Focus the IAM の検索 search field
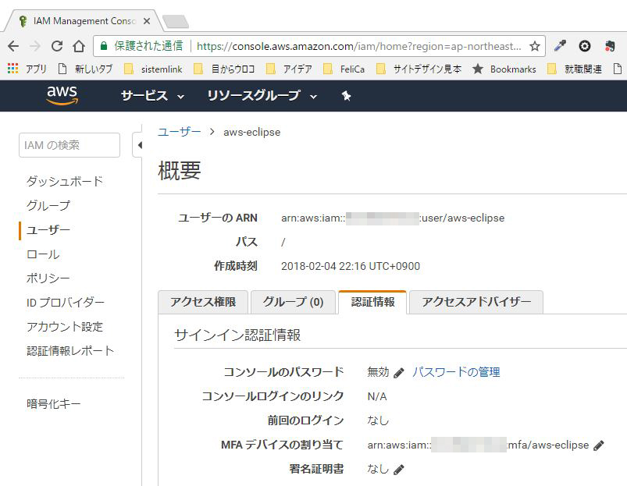Image resolution: width=627 pixels, height=486 pixels. (69, 145)
